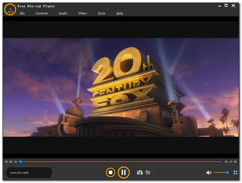This screenshot has width=242, height=183.
Task: Open the File menu
Action: click(22, 13)
